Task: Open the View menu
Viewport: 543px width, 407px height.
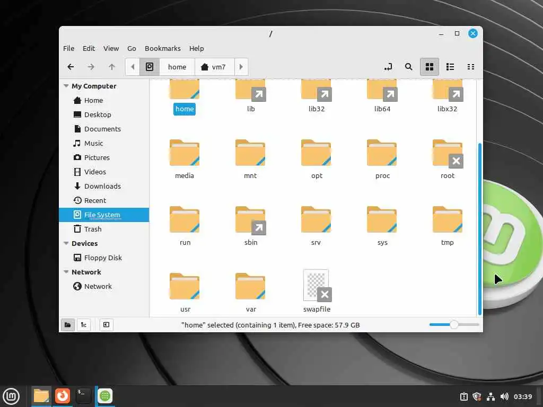Action: coord(111,48)
